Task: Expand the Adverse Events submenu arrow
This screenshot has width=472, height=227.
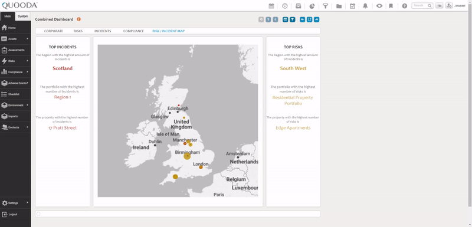Action: (x=28, y=83)
